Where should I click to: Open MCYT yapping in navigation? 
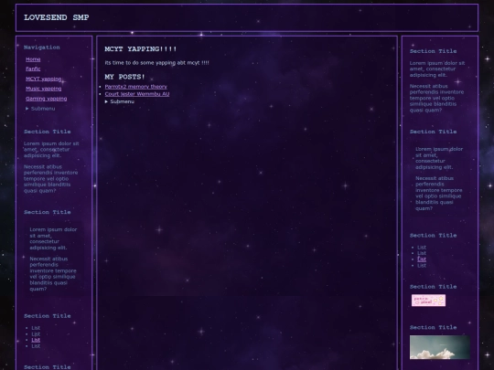[44, 79]
